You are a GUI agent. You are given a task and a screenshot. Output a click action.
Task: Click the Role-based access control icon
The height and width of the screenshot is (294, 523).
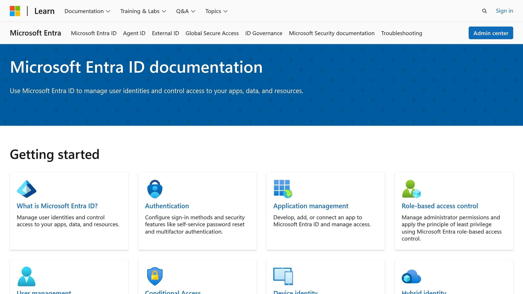pos(411,189)
